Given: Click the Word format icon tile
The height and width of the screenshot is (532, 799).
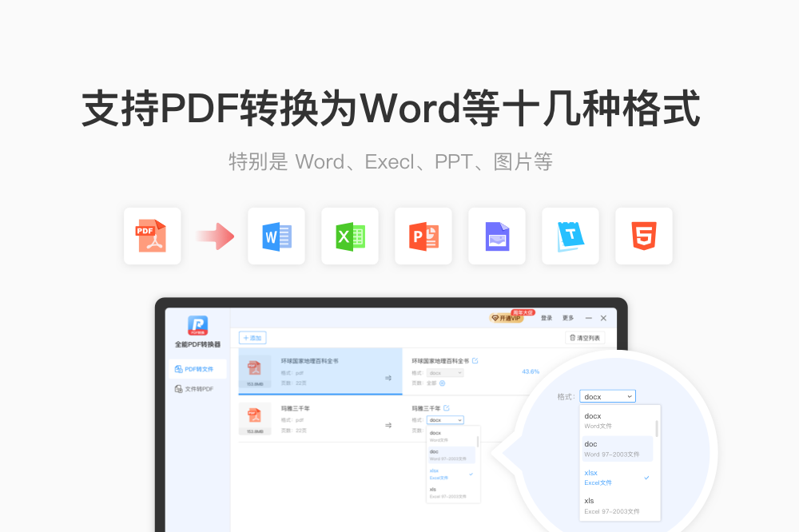Looking at the screenshot, I should (x=276, y=236).
